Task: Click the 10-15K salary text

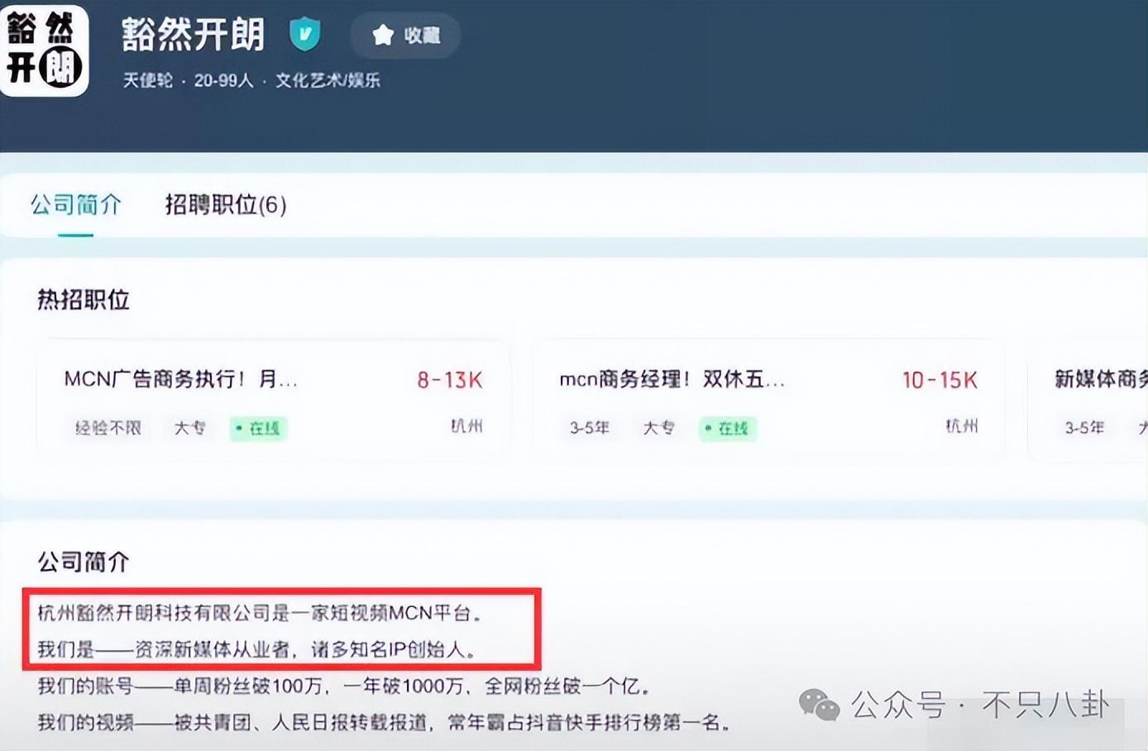Action: click(940, 380)
